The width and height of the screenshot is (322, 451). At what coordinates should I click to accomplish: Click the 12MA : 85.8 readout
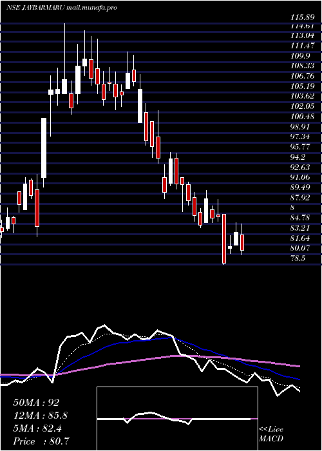40,416
